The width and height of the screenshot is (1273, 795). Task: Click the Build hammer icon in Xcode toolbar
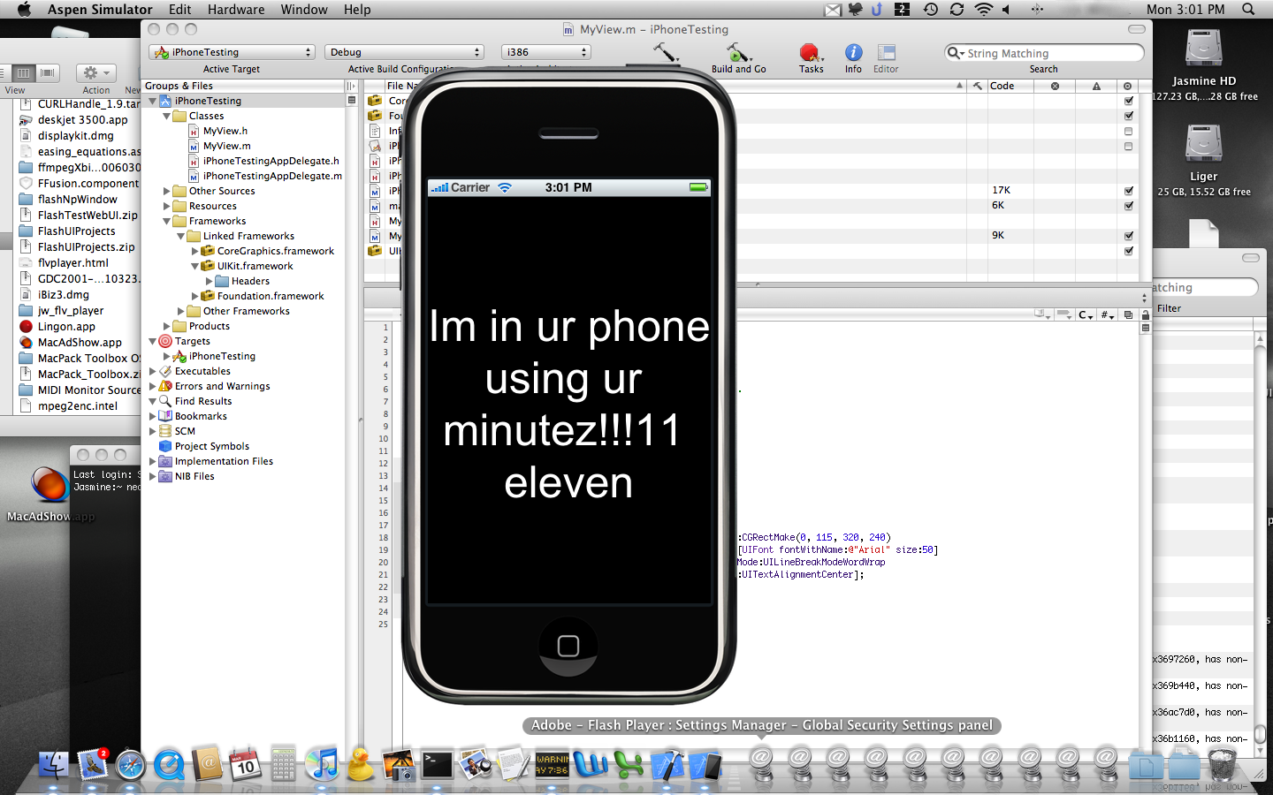(665, 52)
